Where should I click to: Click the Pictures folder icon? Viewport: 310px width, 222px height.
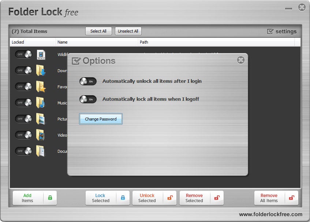[x=40, y=119]
